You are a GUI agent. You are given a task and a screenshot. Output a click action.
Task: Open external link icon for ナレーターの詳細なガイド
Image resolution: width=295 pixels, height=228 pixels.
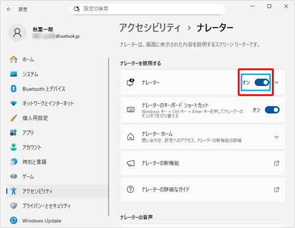[277, 190]
